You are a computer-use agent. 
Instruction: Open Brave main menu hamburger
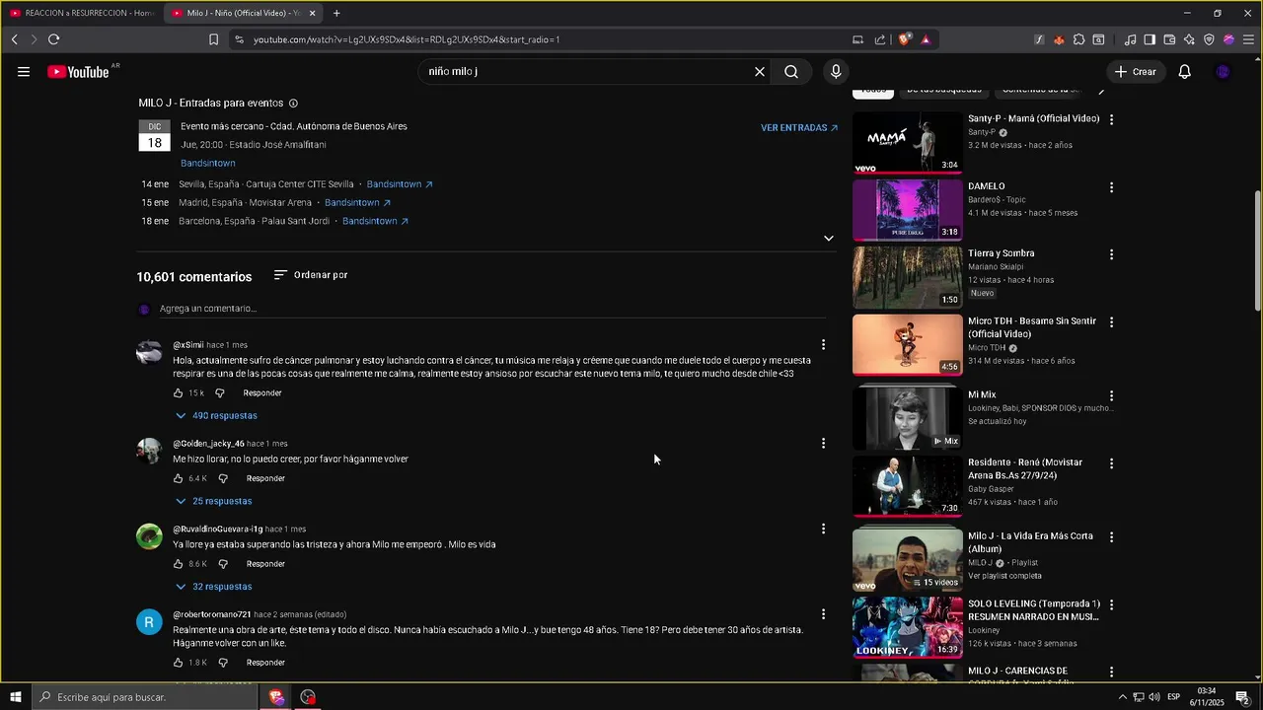tap(1248, 40)
